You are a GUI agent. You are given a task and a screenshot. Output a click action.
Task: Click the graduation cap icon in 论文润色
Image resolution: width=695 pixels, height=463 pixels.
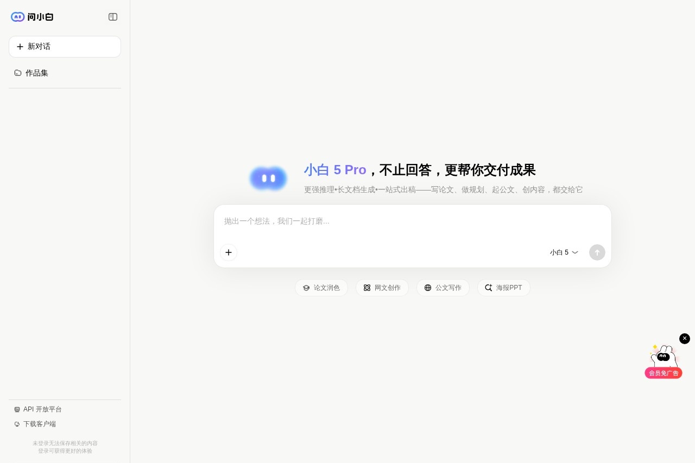(x=306, y=288)
